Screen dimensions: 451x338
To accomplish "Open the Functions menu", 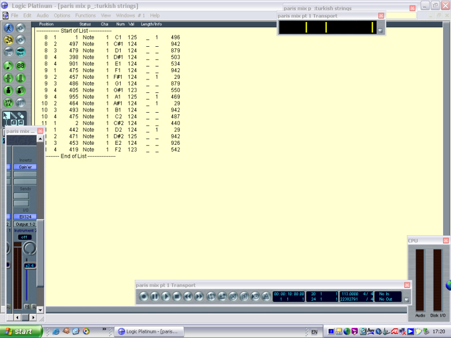I will [x=86, y=15].
